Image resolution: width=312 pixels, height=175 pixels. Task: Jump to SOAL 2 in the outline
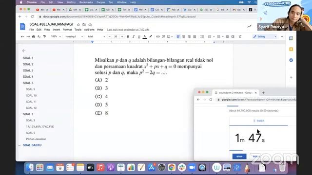click(28, 64)
